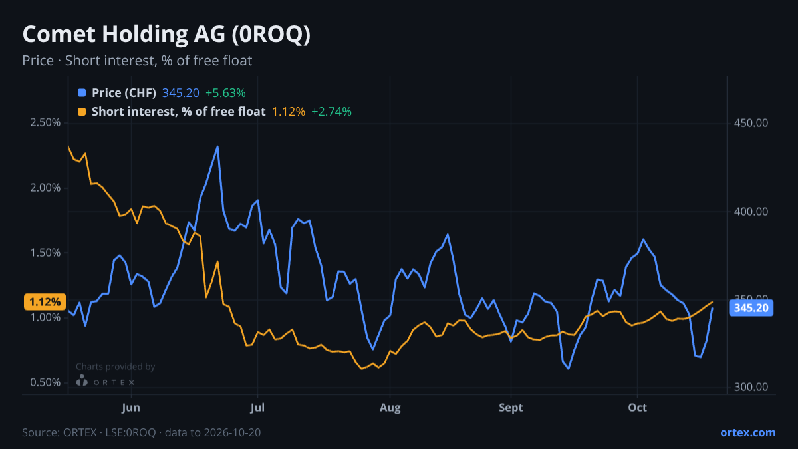Click the Sept x-axis label
The height and width of the screenshot is (449, 798).
(510, 408)
